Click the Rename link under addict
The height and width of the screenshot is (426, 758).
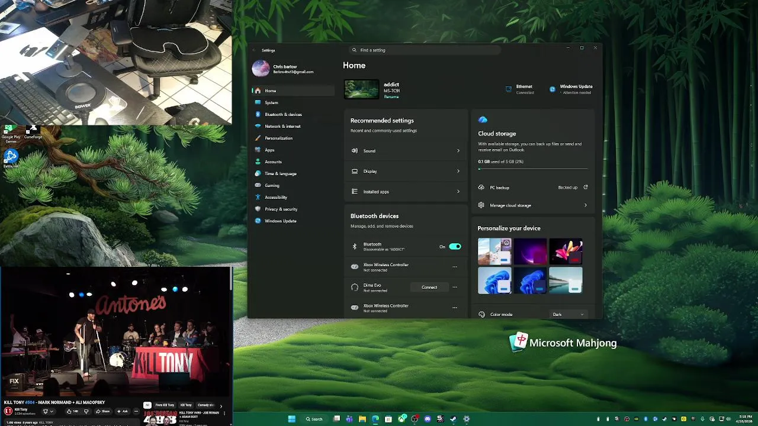click(x=391, y=96)
